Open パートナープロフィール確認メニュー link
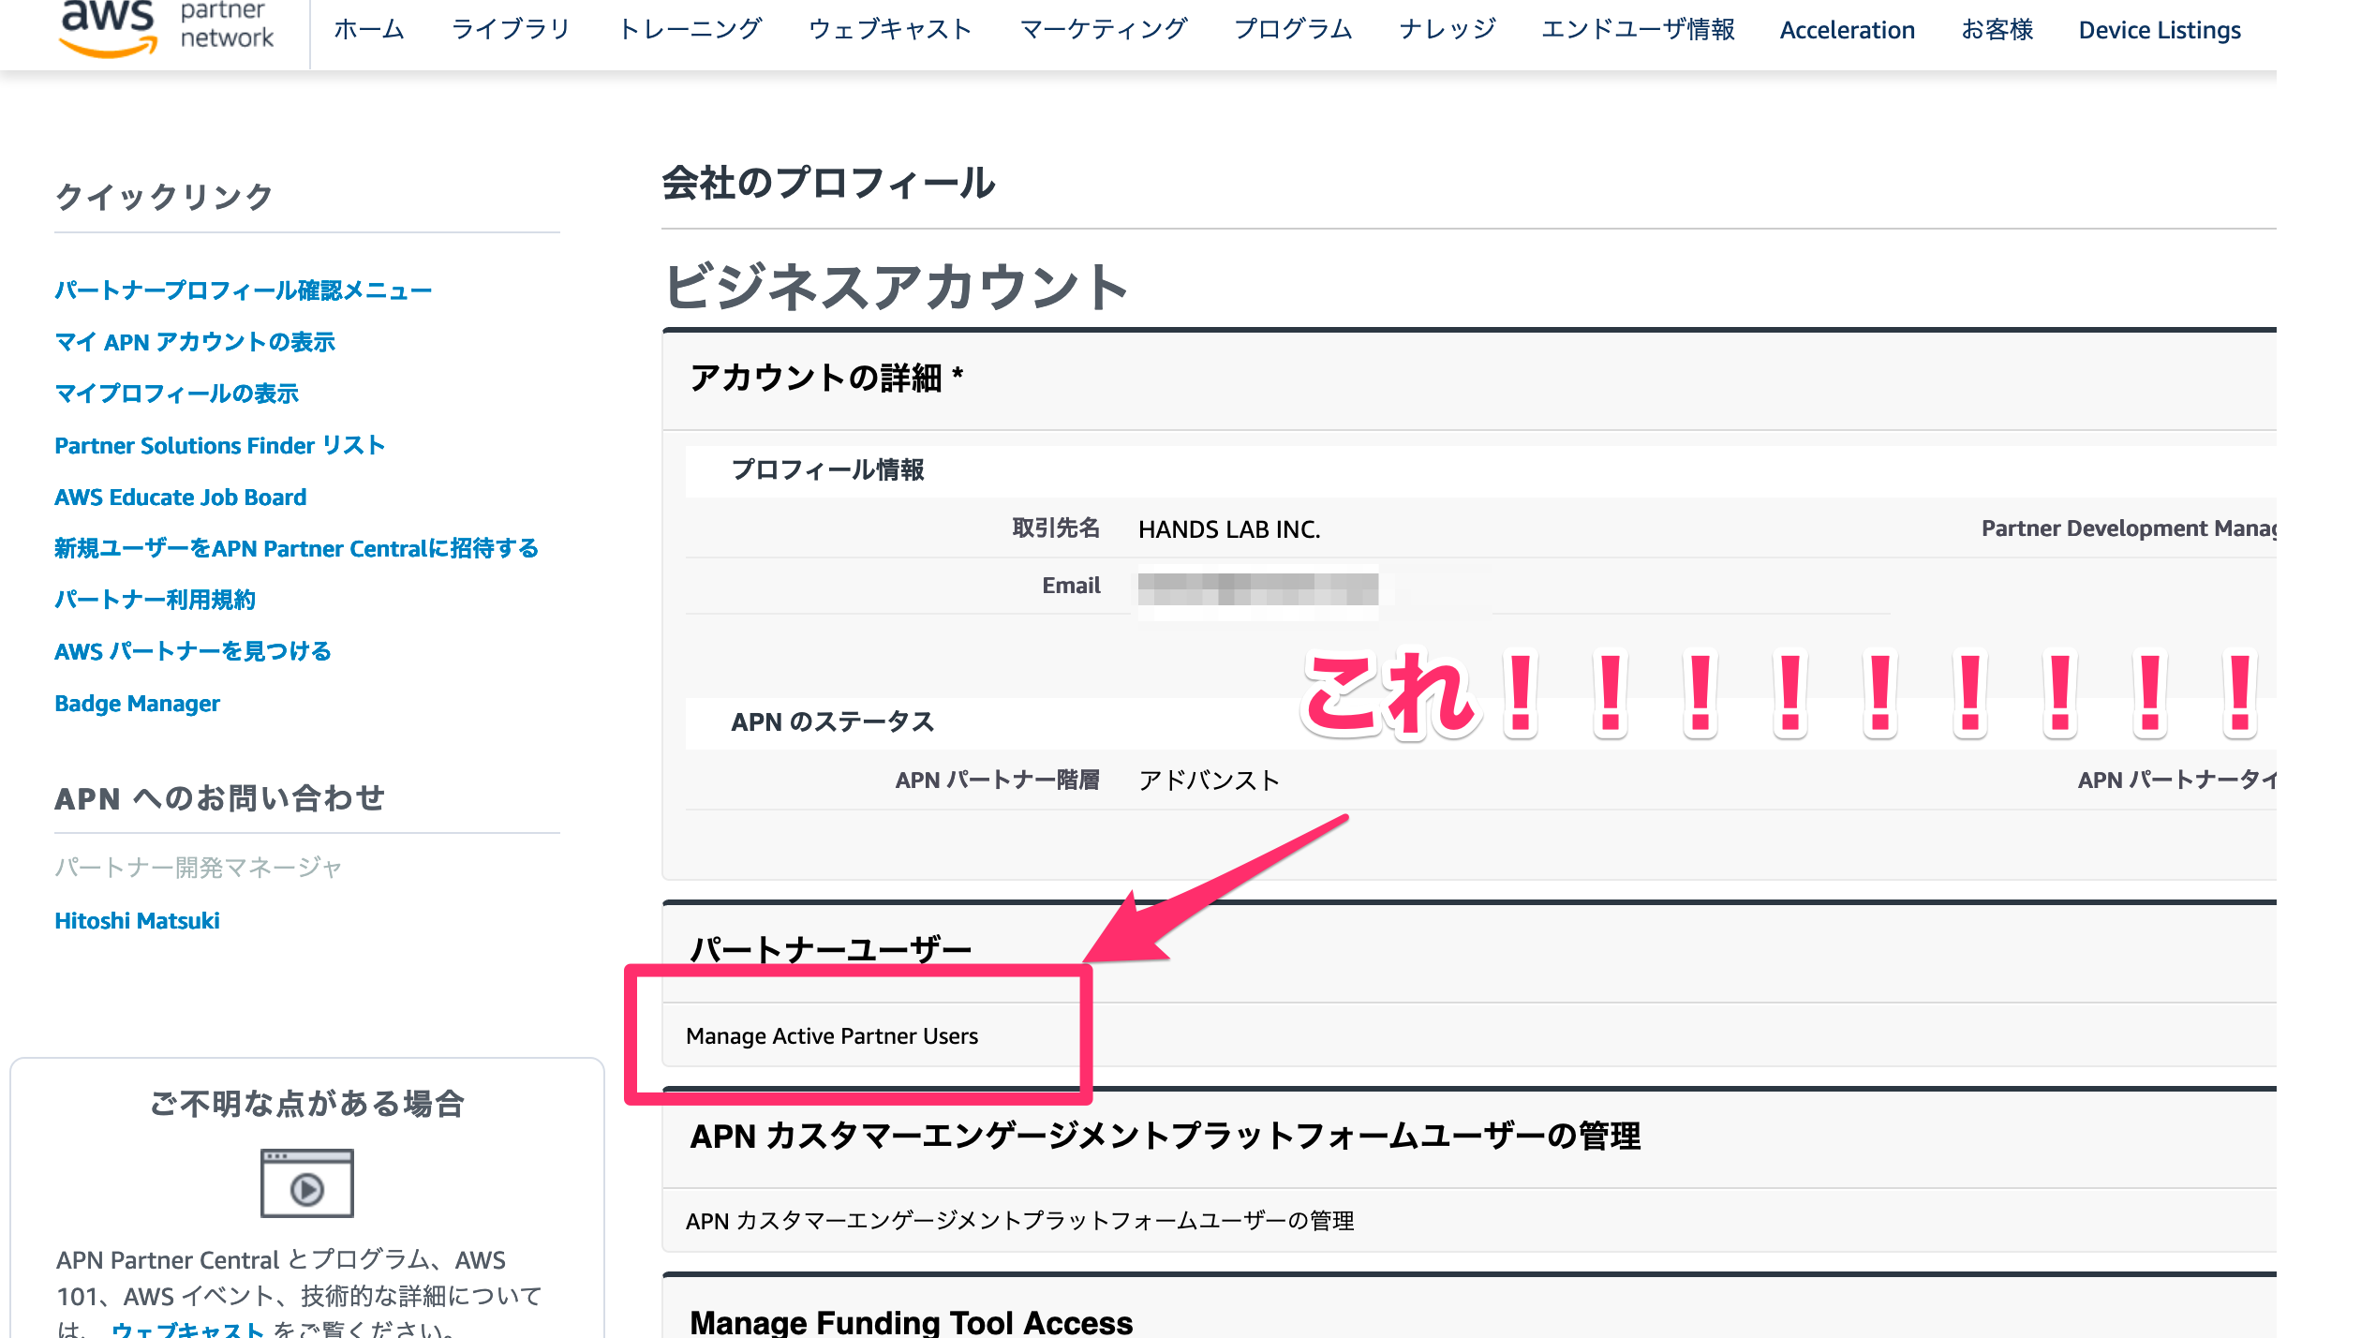2361x1338 pixels. (243, 290)
